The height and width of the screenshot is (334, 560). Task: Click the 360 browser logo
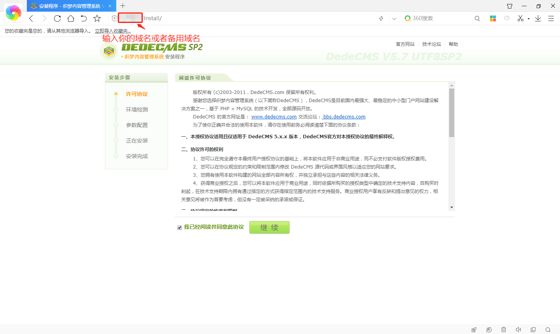14,13
